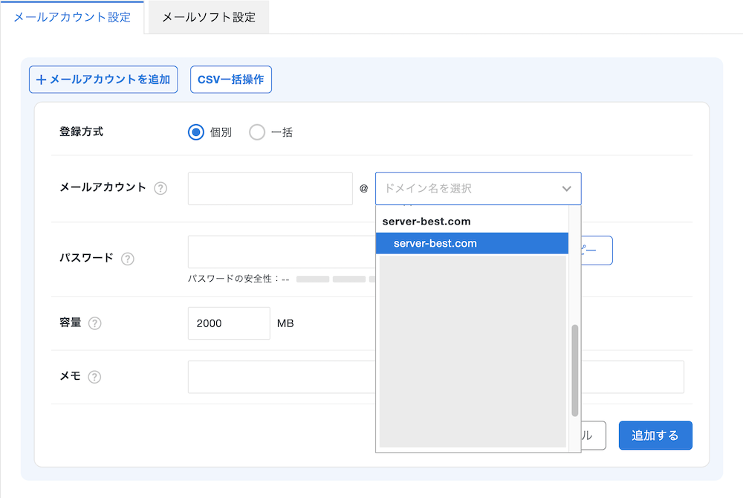Switch to メールアカウント設定 tab
The height and width of the screenshot is (498, 743).
[72, 18]
